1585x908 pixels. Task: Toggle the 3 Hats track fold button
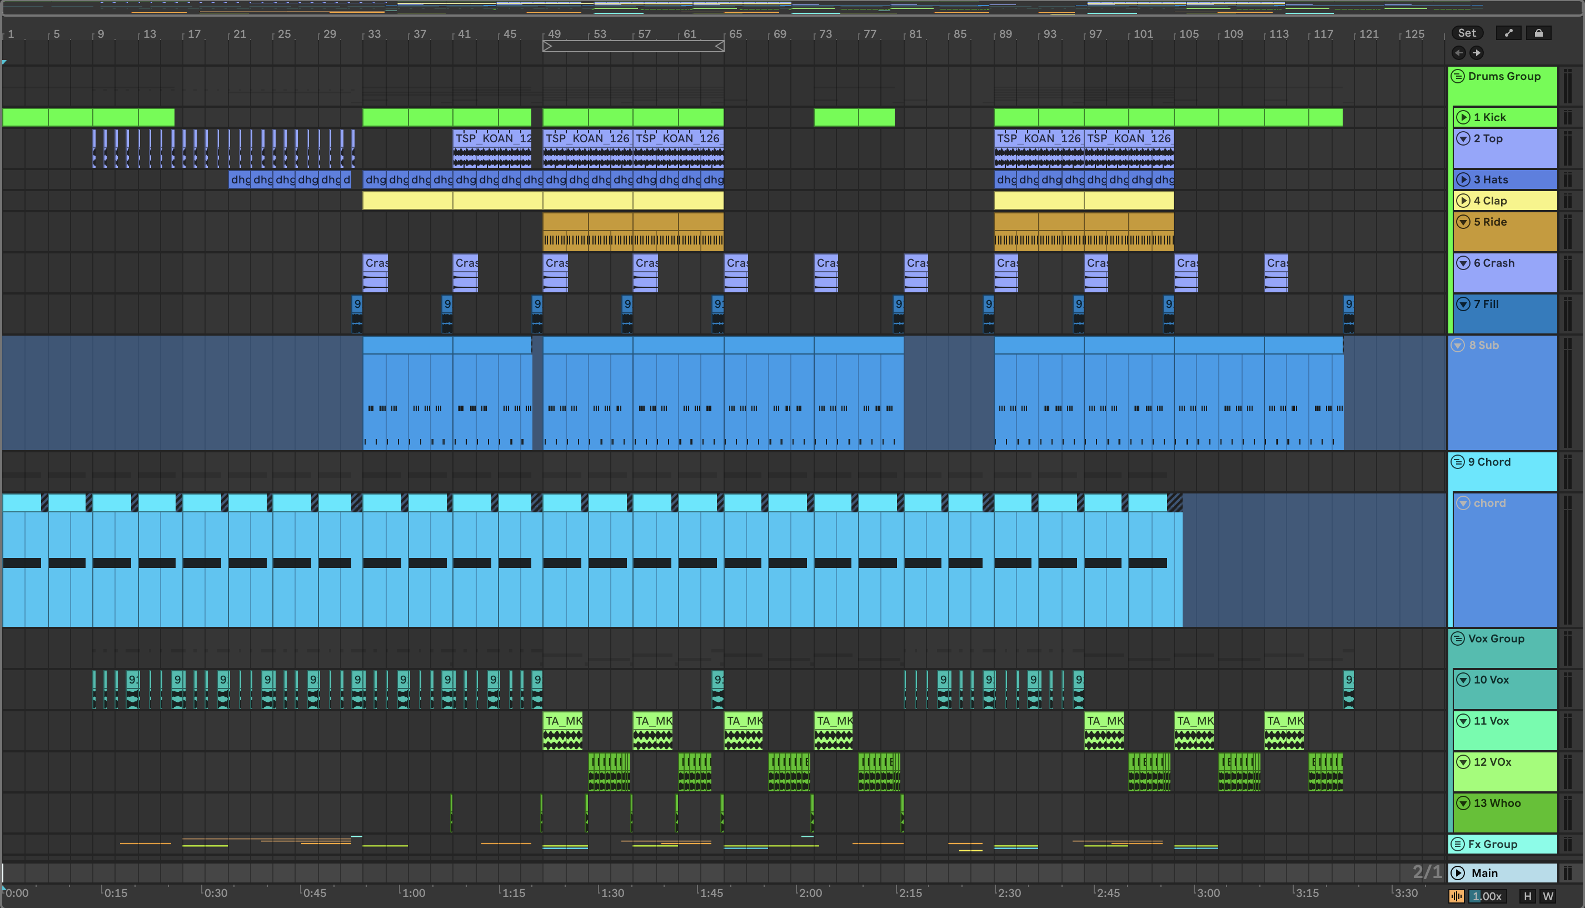coord(1463,179)
